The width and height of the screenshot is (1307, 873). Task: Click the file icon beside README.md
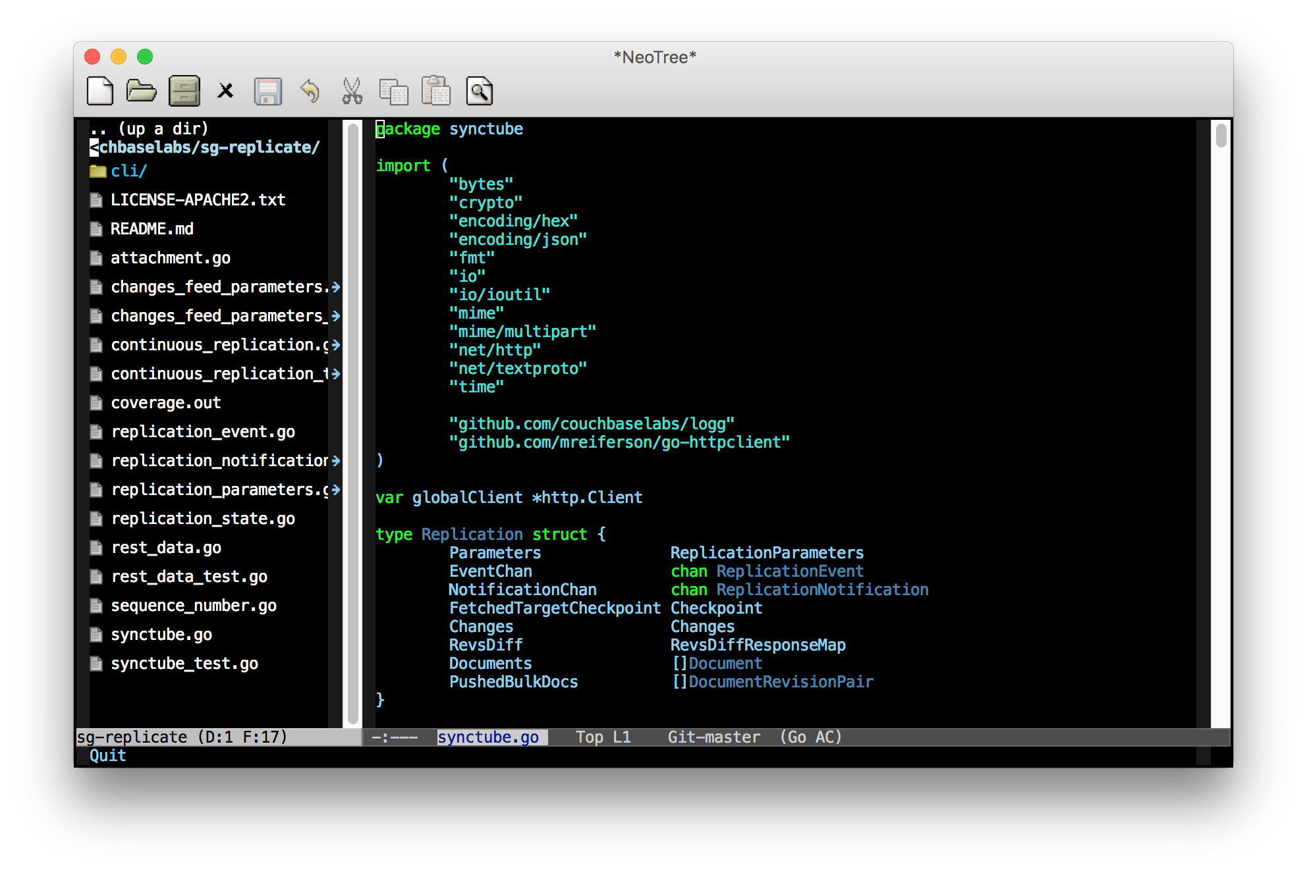[x=96, y=229]
